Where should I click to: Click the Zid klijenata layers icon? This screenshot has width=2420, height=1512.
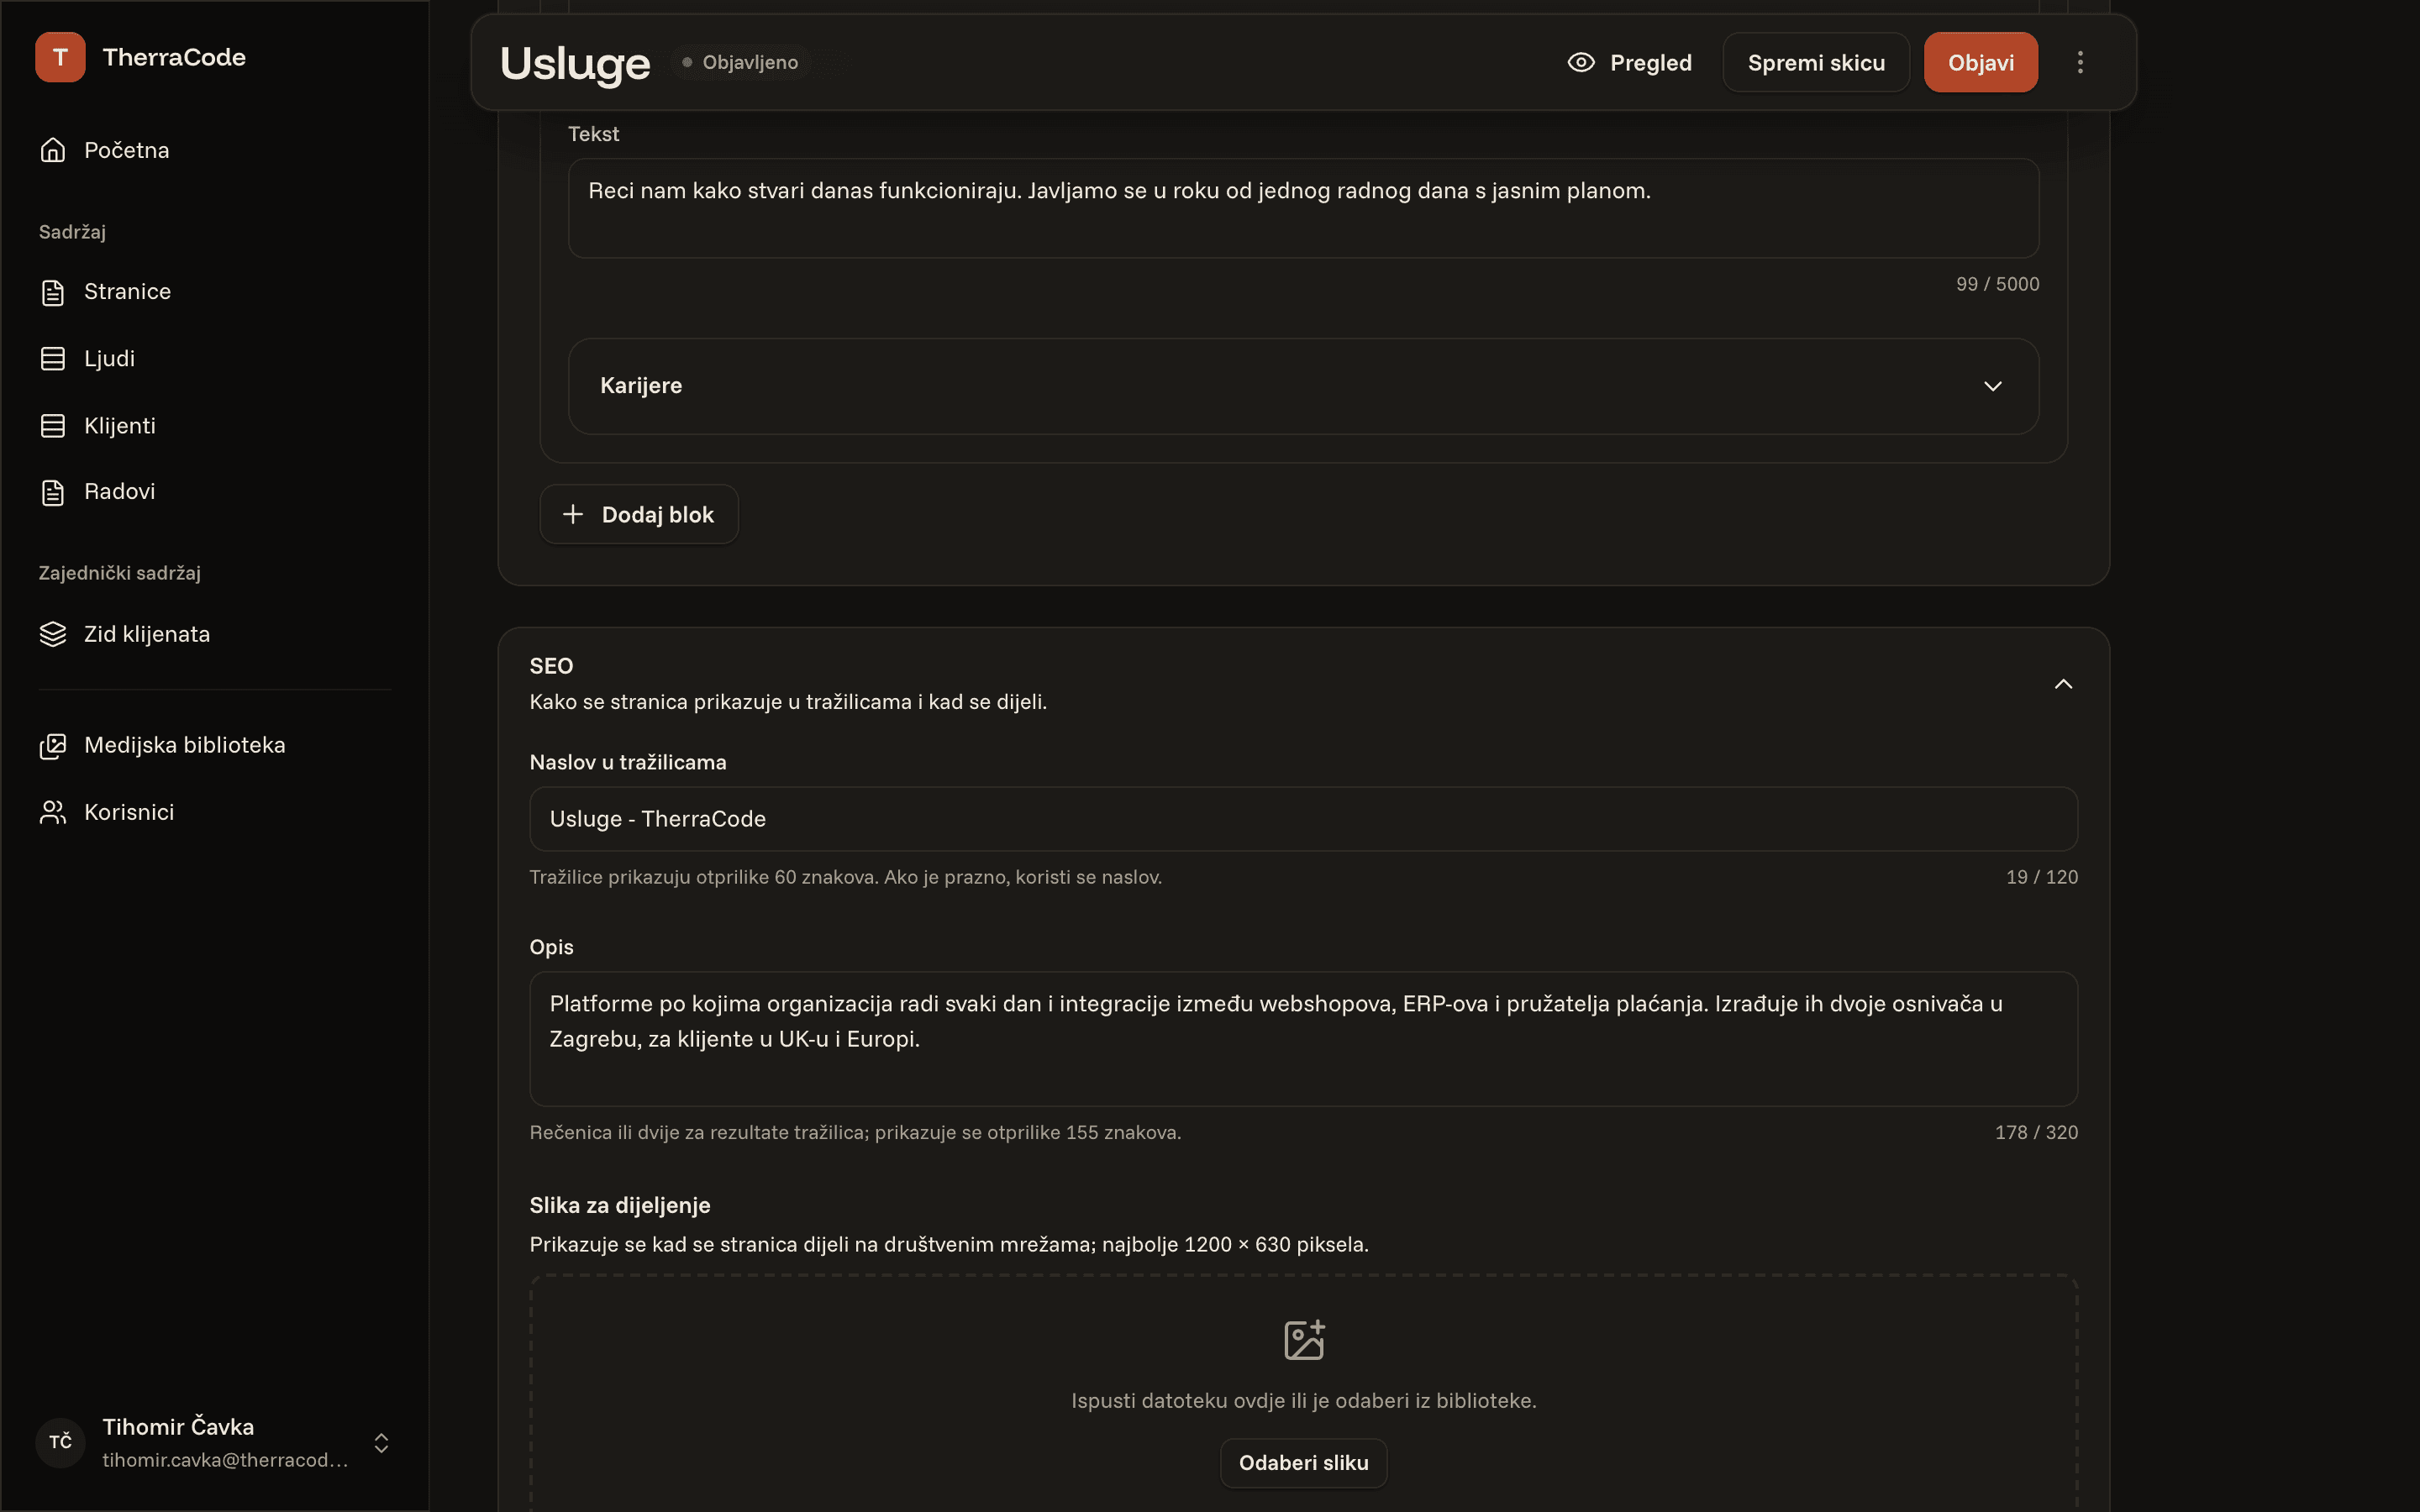pyautogui.click(x=53, y=634)
